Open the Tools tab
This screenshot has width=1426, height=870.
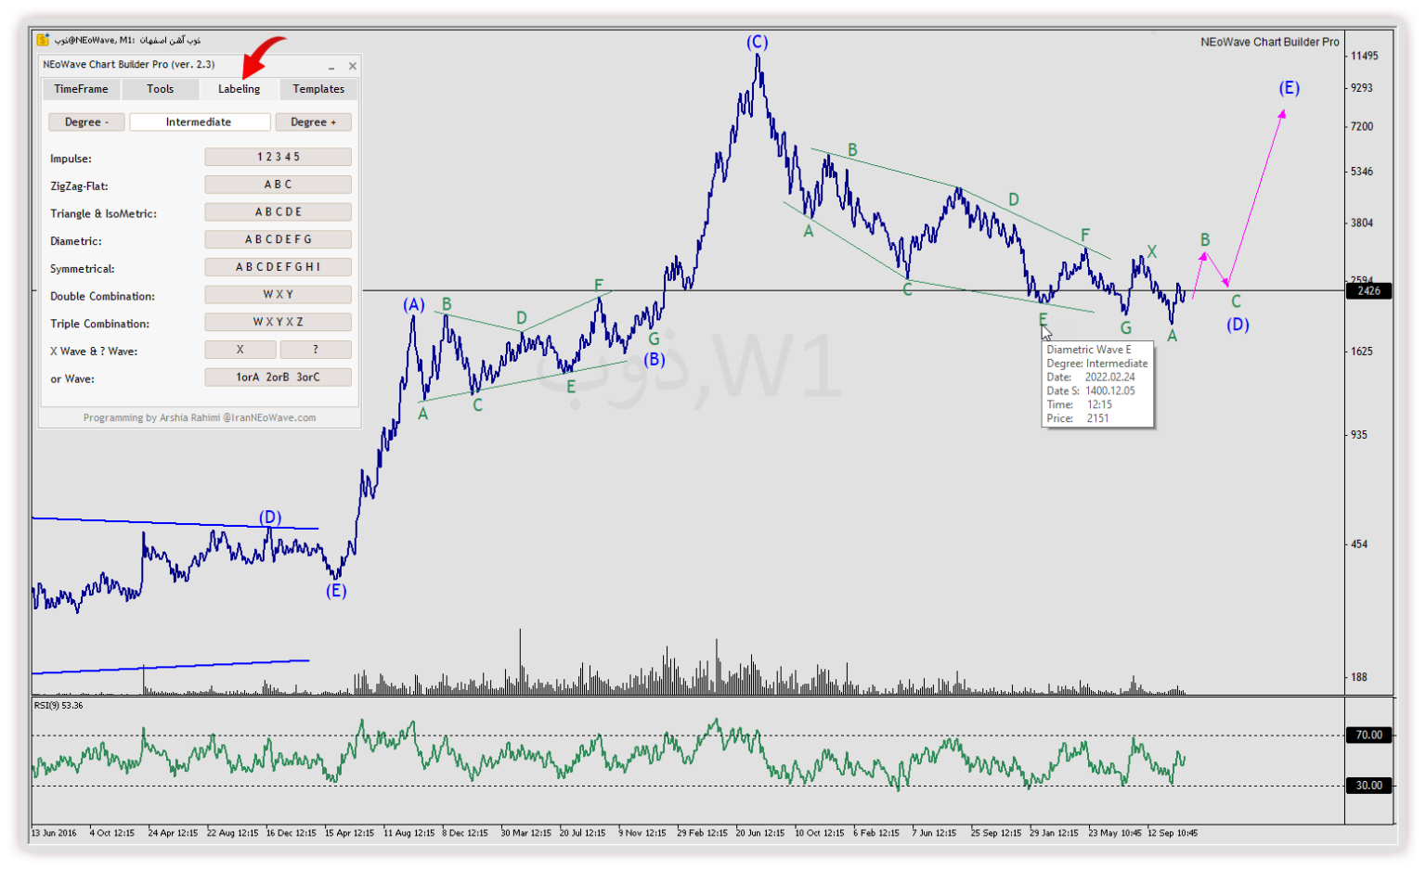tap(160, 89)
